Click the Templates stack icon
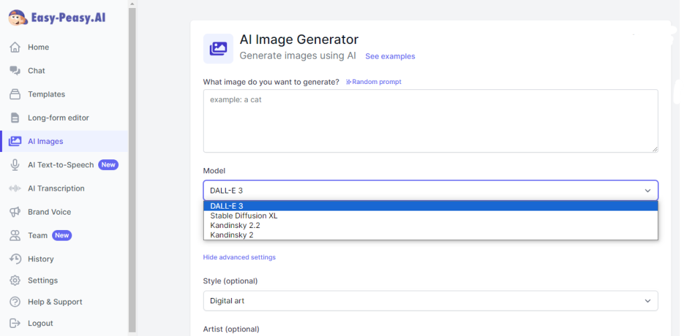This screenshot has width=684, height=336. click(15, 95)
